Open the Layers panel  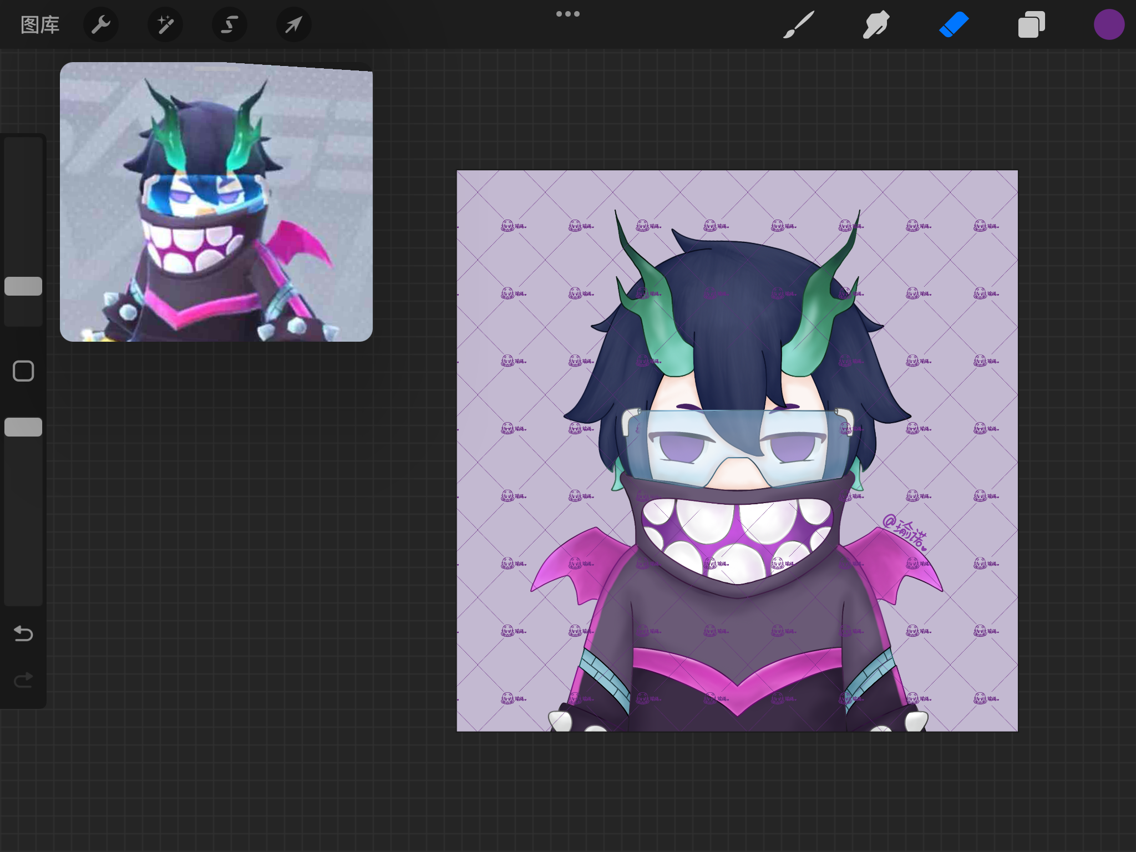click(x=1032, y=25)
